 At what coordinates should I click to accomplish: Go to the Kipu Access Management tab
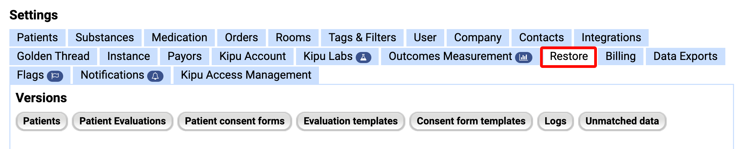click(246, 75)
